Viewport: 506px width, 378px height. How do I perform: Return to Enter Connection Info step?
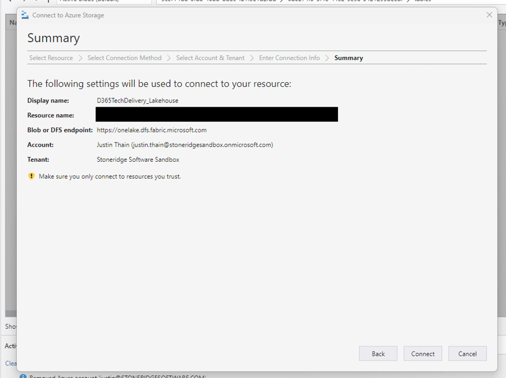coord(289,58)
